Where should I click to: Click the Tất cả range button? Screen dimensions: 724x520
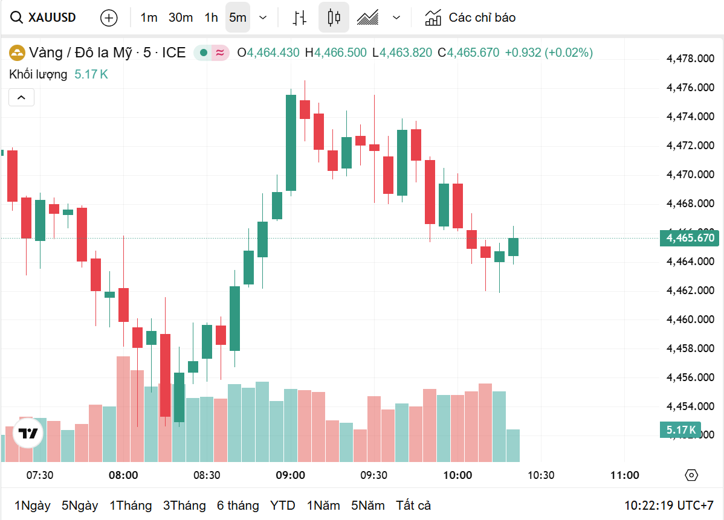(413, 506)
